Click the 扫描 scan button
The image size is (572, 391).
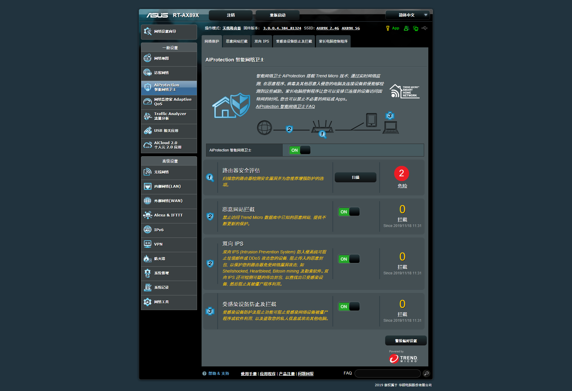coord(355,178)
